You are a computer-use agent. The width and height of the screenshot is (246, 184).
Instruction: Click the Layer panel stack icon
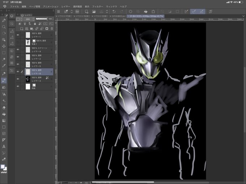click(12, 16)
